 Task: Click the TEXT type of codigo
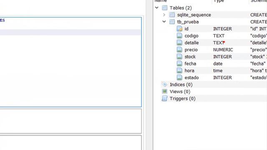click(219, 36)
